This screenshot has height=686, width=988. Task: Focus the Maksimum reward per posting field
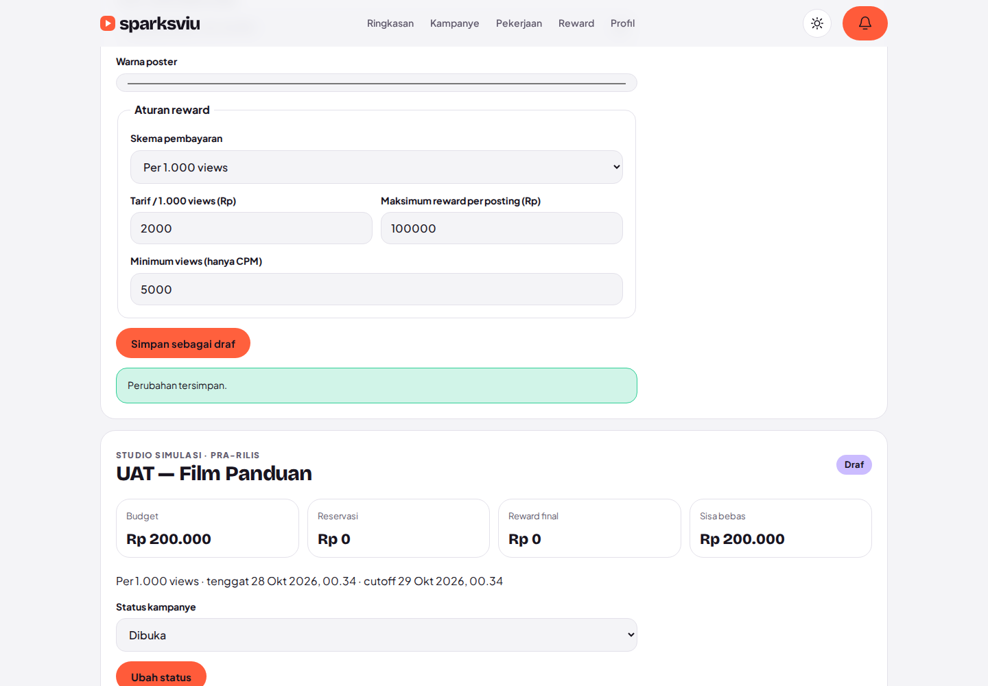(502, 228)
